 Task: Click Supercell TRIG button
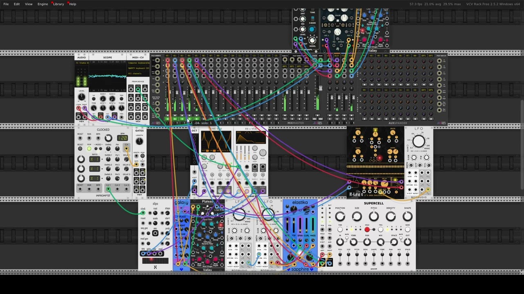pos(381,229)
